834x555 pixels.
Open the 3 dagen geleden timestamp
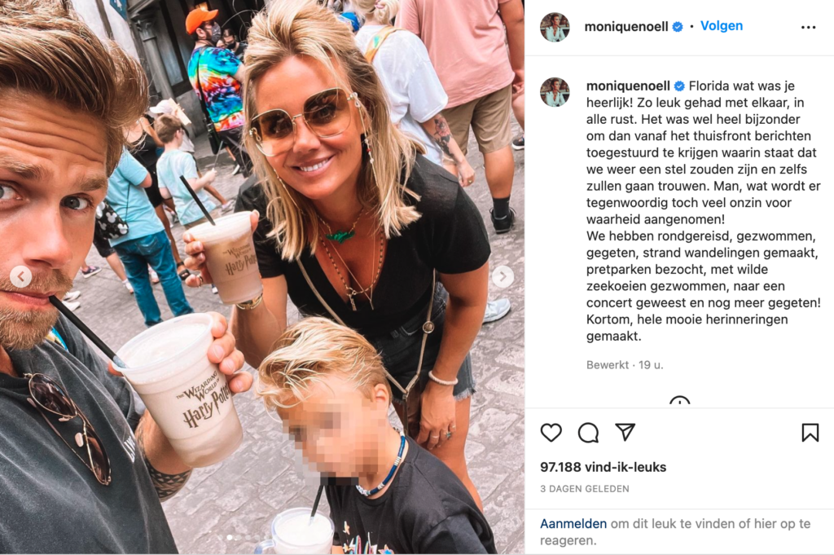click(x=585, y=488)
